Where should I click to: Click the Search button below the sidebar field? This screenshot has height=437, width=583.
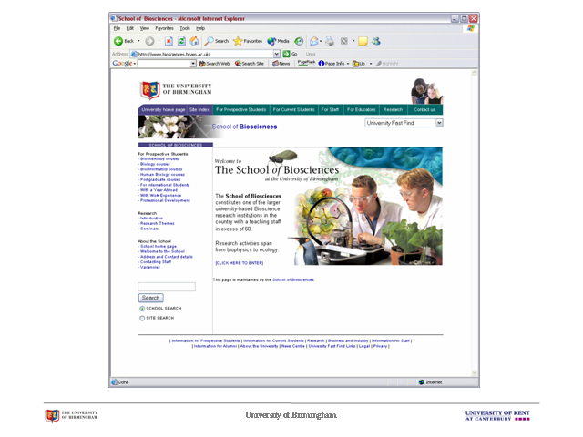pyautogui.click(x=150, y=298)
